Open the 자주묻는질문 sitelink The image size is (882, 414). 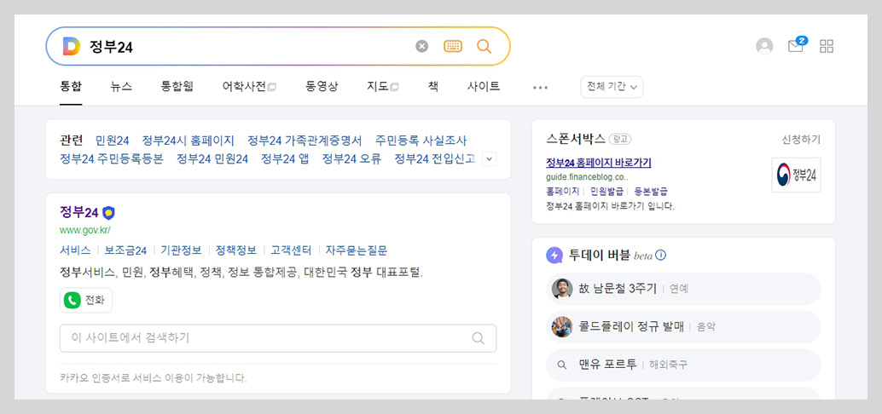coord(356,250)
